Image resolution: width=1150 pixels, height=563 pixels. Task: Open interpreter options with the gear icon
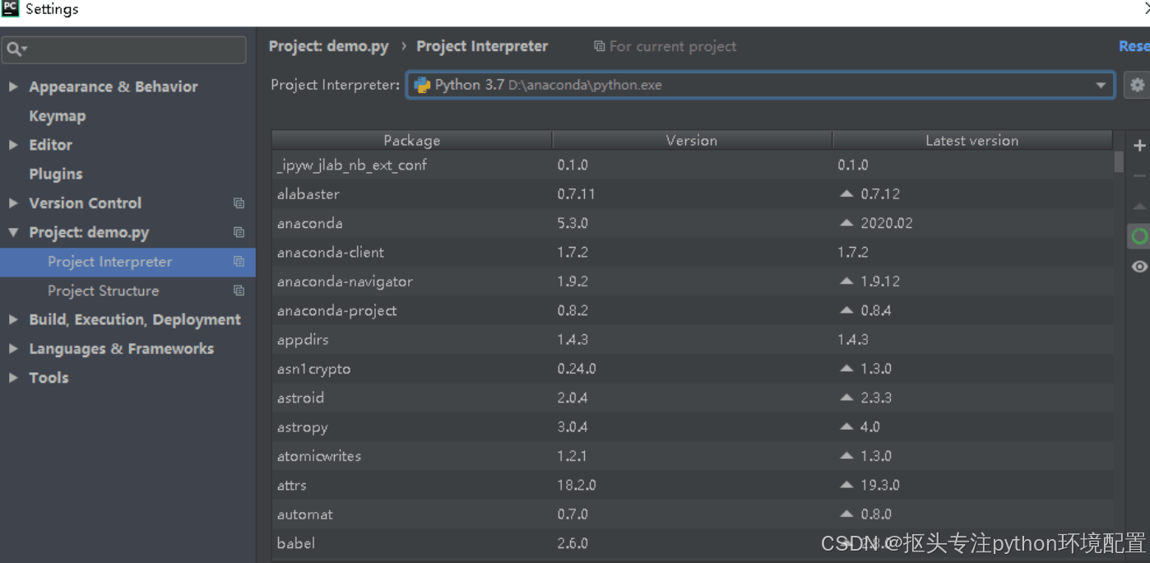tap(1137, 85)
